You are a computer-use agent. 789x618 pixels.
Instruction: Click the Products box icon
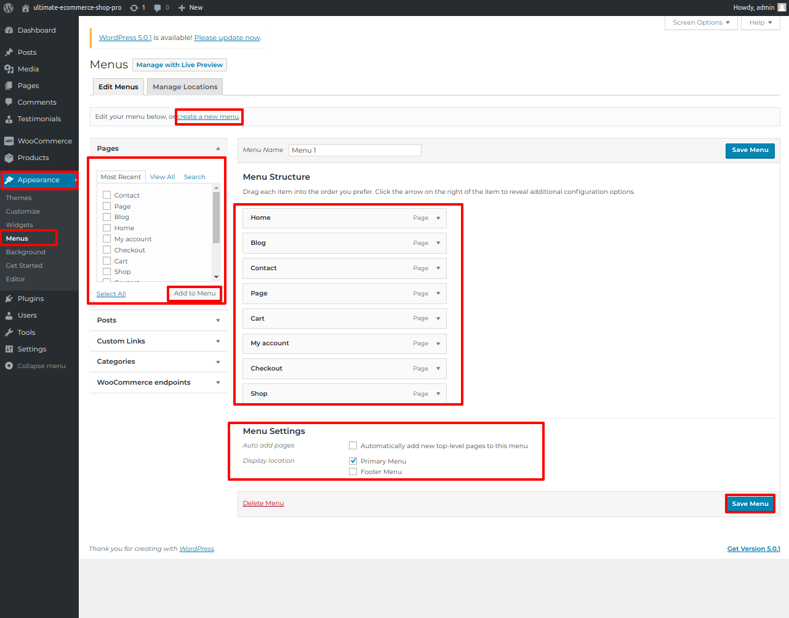point(9,158)
